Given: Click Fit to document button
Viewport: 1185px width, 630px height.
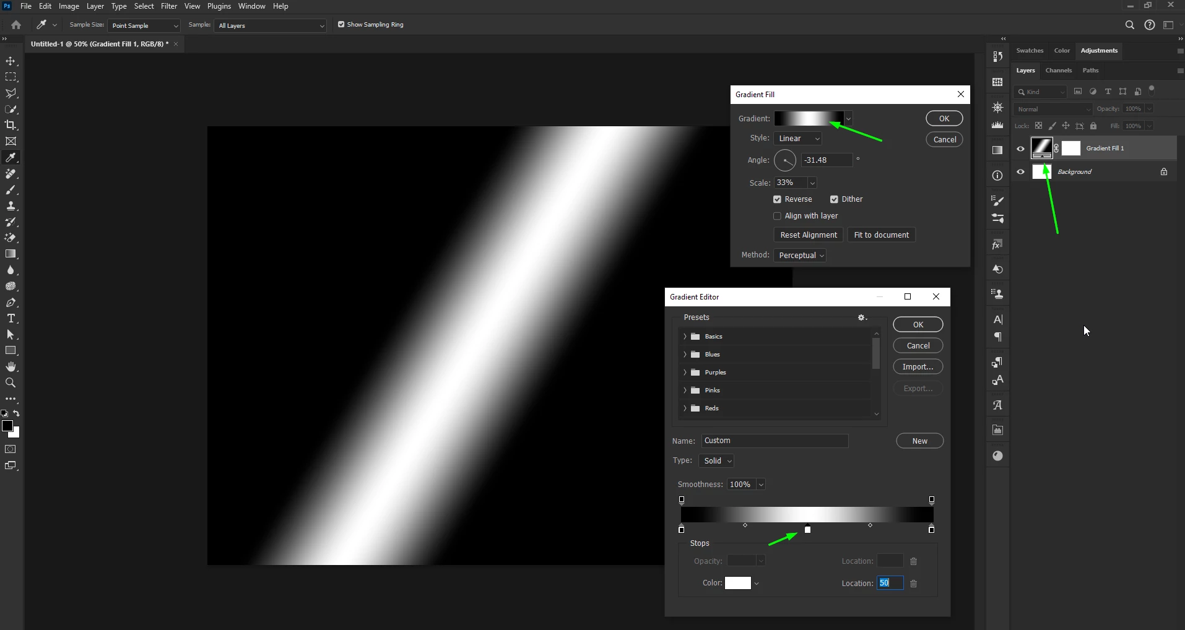Looking at the screenshot, I should [882, 235].
